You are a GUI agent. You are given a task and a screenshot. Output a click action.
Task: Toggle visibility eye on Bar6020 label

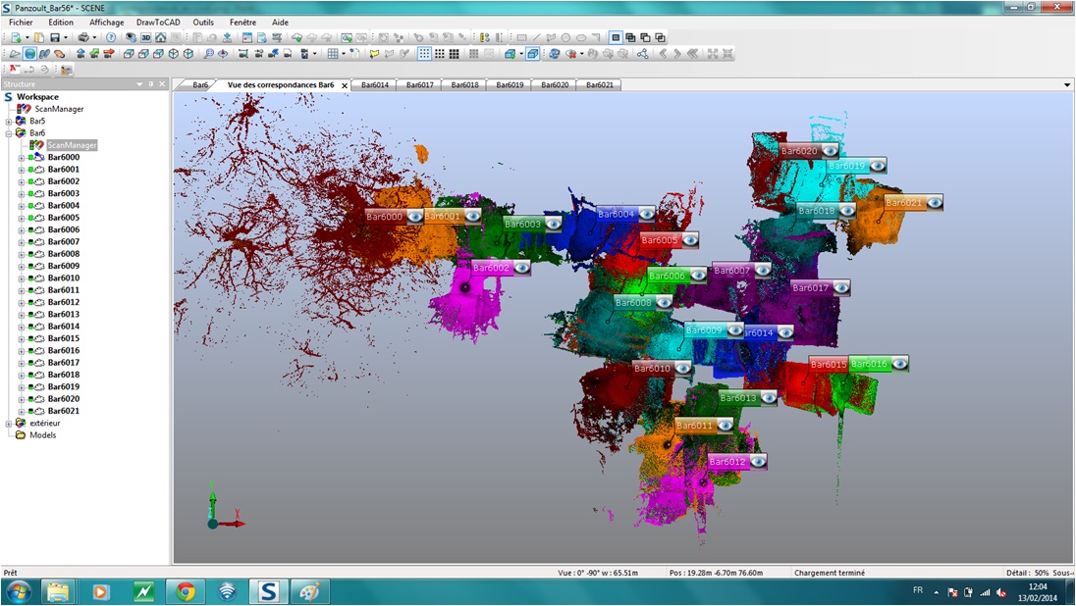tap(830, 151)
